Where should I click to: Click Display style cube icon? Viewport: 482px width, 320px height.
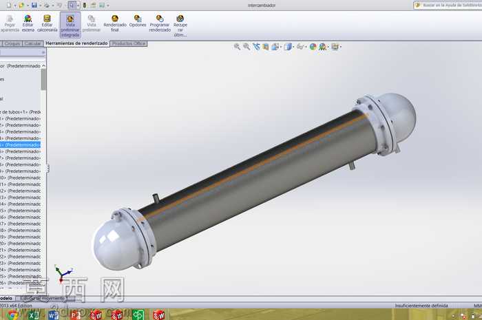[288, 47]
